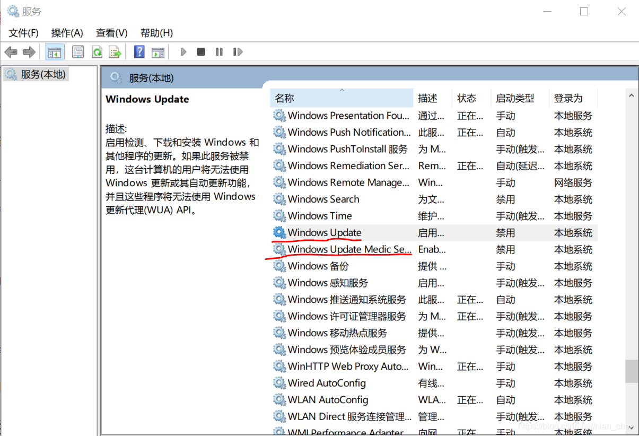Click the Stop Service square icon
This screenshot has height=436, width=639.
[x=201, y=52]
